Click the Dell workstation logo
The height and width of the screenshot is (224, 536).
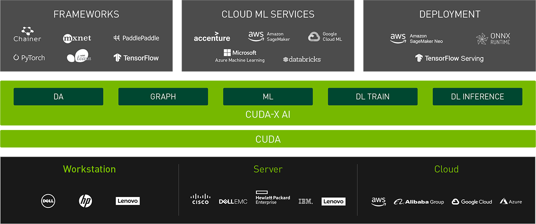(x=48, y=201)
